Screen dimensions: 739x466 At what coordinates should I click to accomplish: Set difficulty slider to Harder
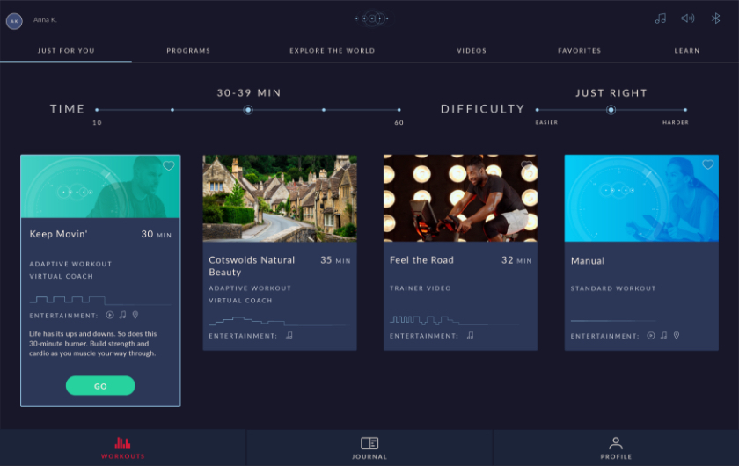685,110
